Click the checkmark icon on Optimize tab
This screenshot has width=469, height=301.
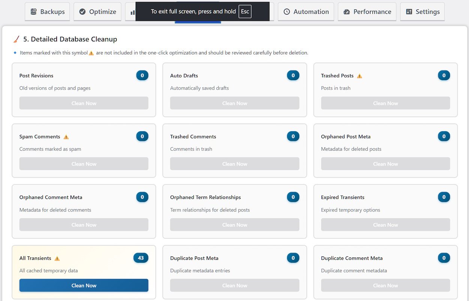[x=83, y=12]
